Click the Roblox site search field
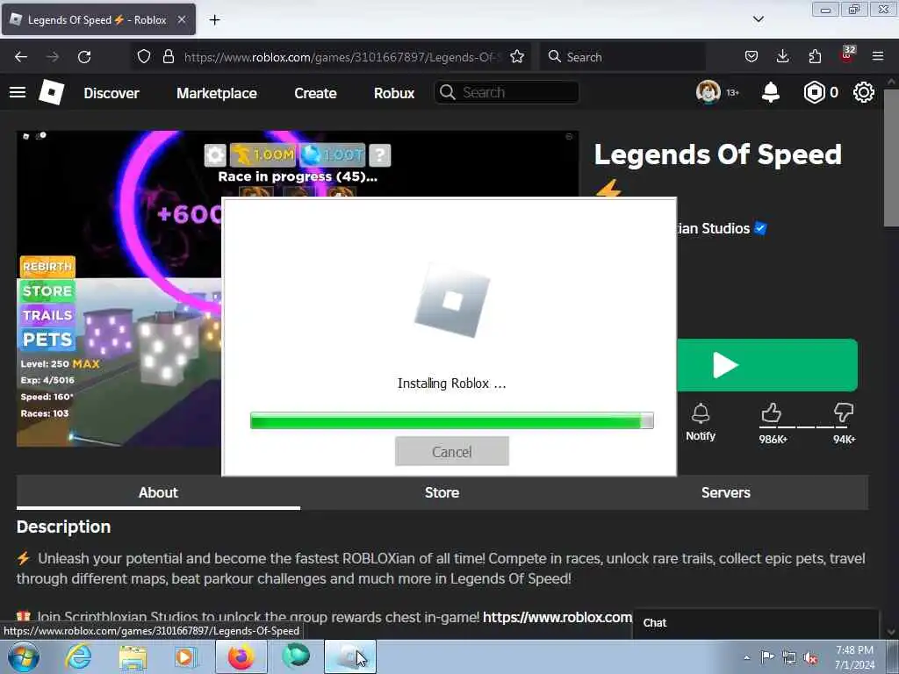Image resolution: width=899 pixels, height=674 pixels. click(507, 92)
